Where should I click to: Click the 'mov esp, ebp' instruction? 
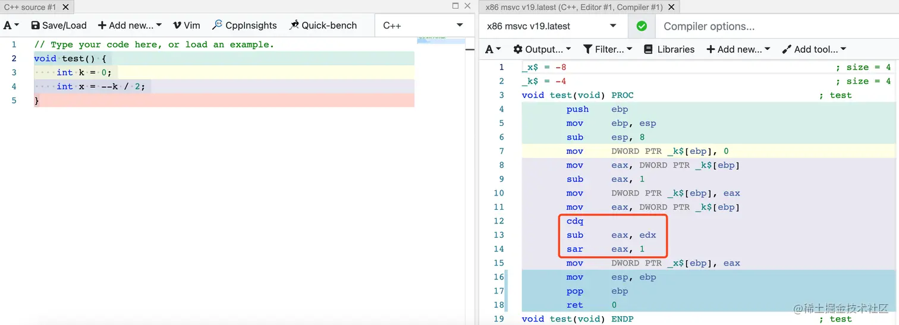coord(611,277)
